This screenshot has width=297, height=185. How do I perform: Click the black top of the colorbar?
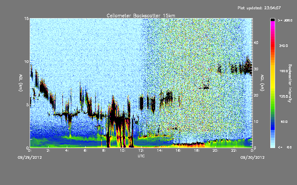point(272,20)
